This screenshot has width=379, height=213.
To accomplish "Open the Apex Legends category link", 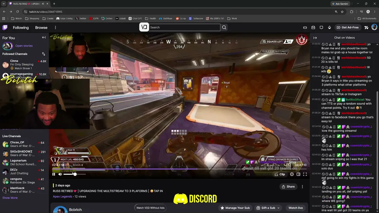I will coord(62,196).
